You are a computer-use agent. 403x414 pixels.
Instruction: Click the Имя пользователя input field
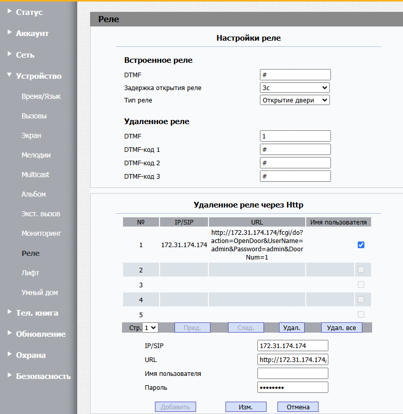(292, 373)
